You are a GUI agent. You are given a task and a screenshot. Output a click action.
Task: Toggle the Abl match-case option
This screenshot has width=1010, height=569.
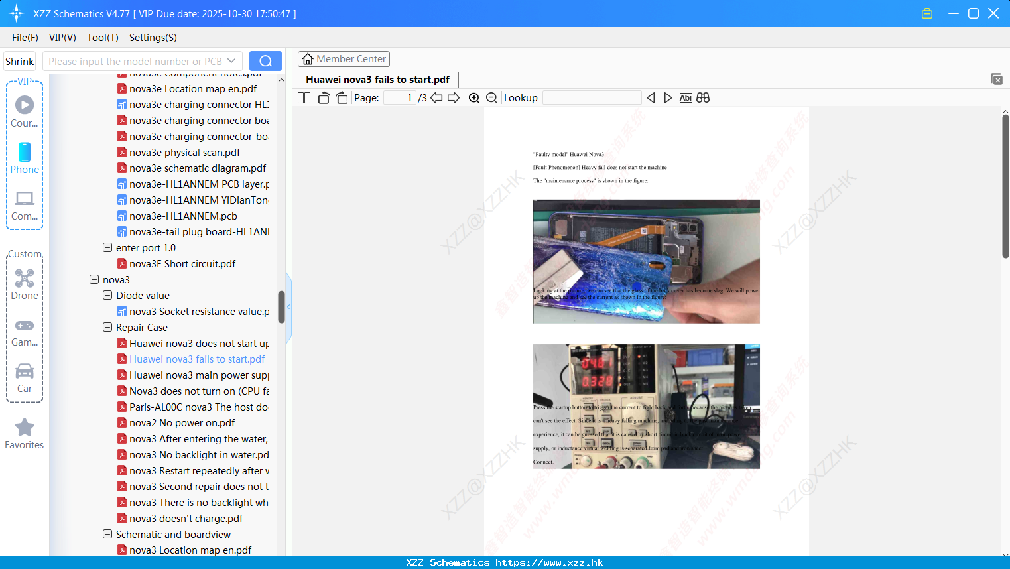(686, 97)
